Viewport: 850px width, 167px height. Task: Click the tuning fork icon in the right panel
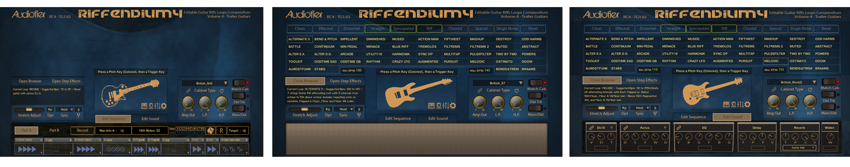pyautogui.click(x=655, y=113)
